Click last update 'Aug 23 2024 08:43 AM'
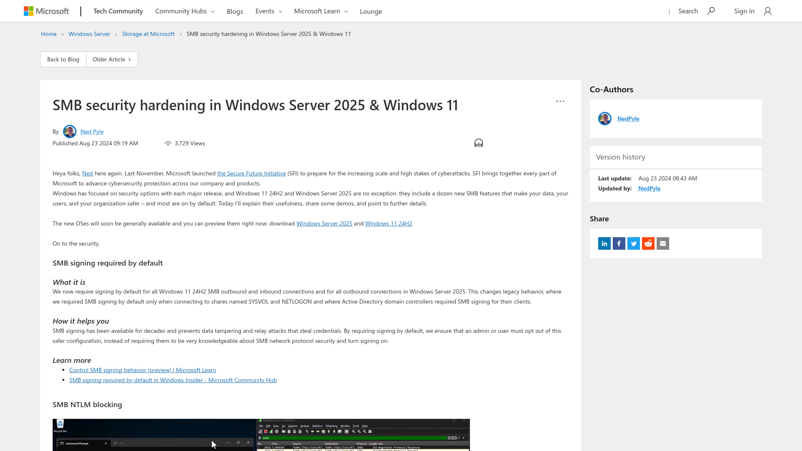This screenshot has height=451, width=802. tap(667, 178)
